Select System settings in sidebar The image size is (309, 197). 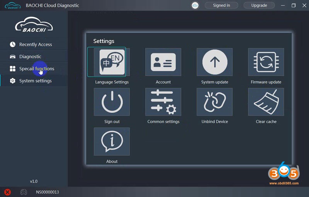point(34,81)
